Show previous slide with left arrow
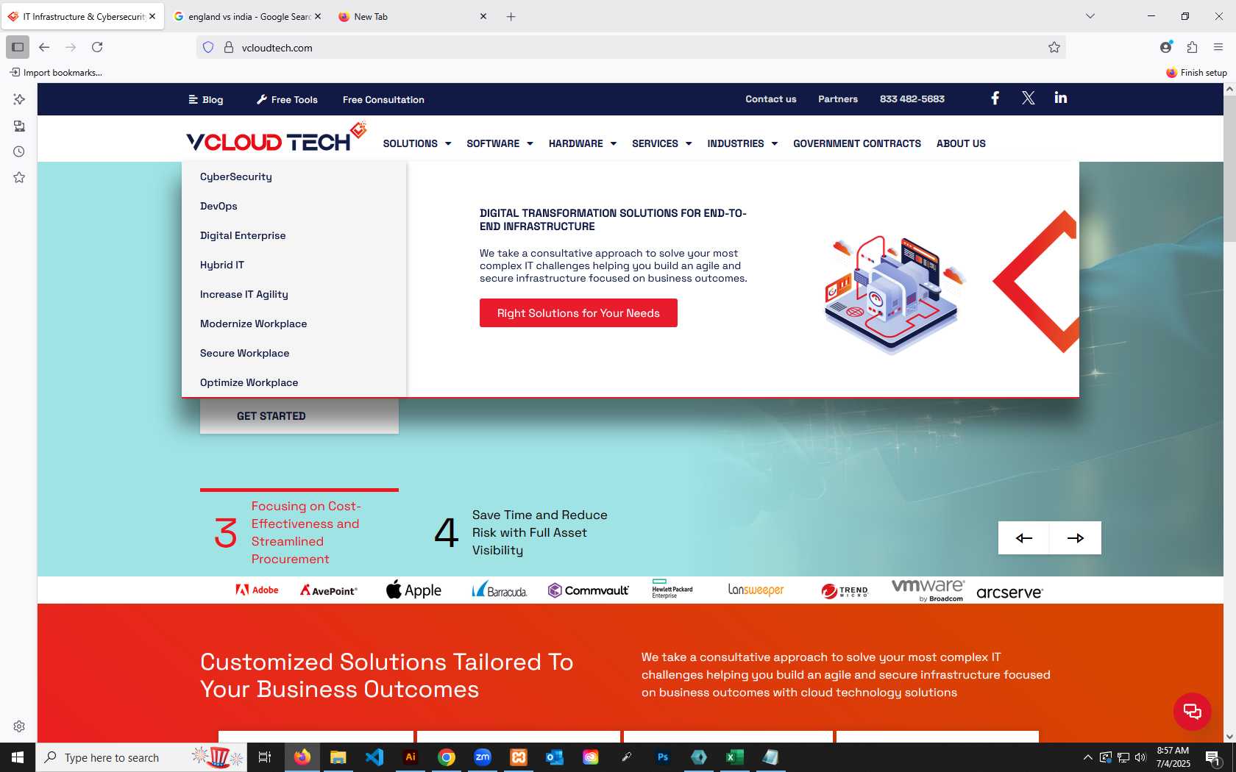 [1023, 538]
